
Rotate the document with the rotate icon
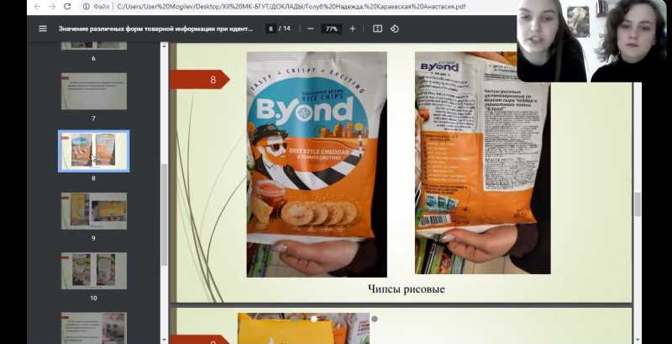394,29
